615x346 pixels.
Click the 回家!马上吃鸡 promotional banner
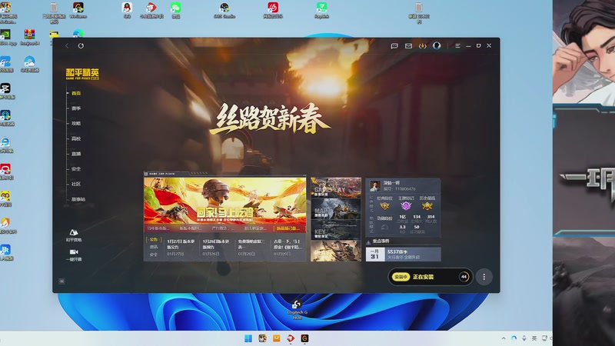[224, 201]
